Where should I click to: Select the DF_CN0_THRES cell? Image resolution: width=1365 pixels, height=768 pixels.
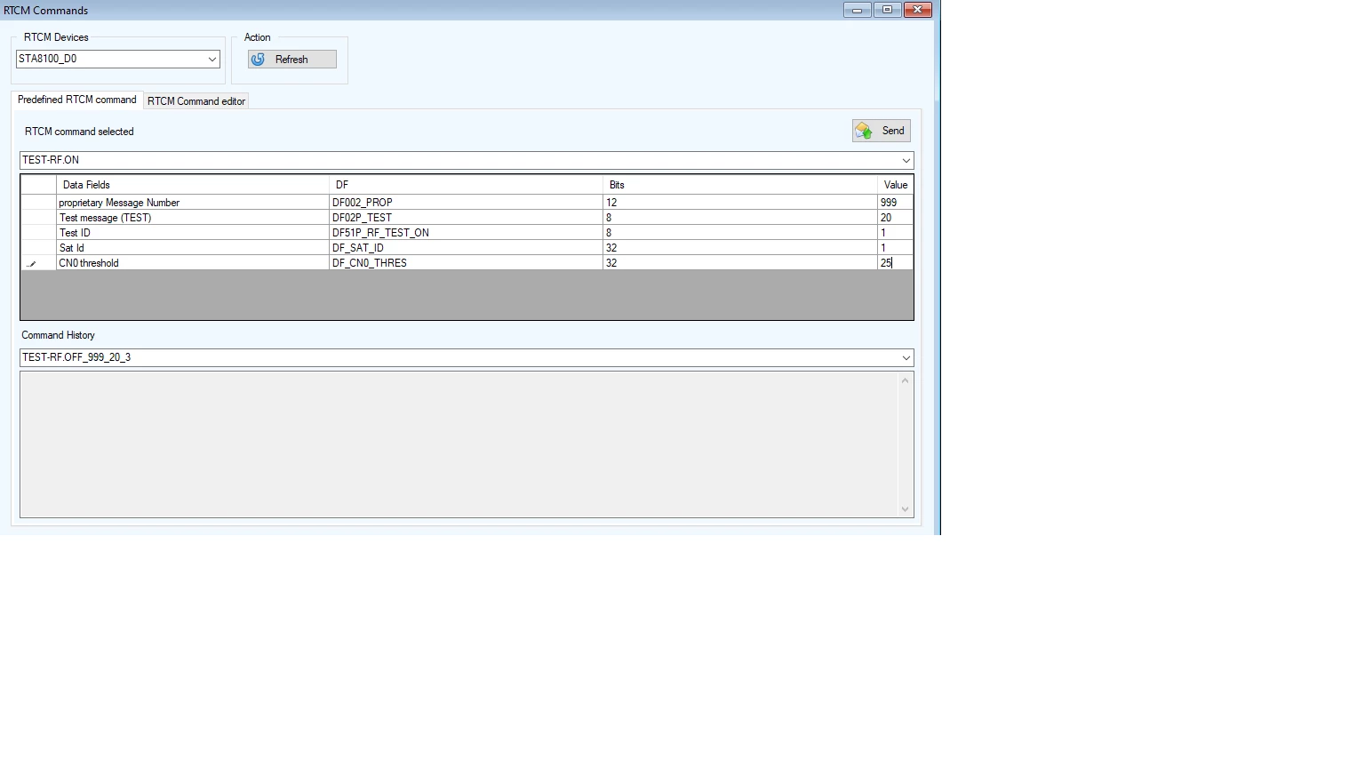pyautogui.click(x=467, y=263)
